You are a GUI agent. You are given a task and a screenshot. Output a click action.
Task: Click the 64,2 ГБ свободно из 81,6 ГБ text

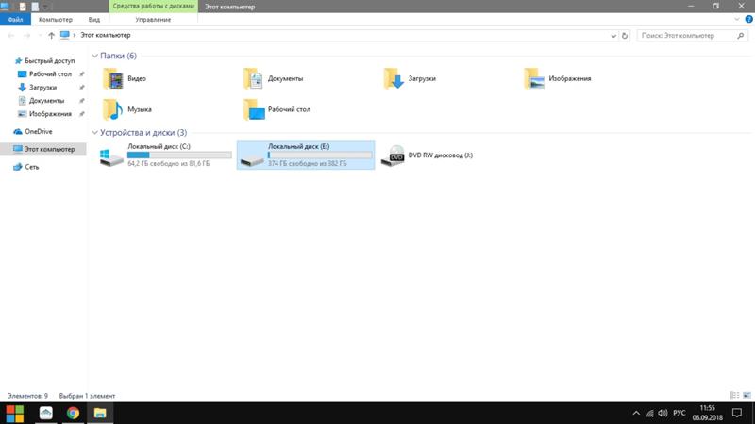[x=169, y=163]
